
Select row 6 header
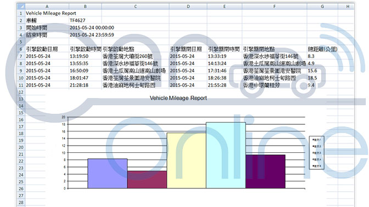point(21,49)
